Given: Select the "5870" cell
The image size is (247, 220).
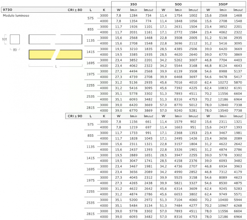Looking at the screenshot, I should pos(238,82).
